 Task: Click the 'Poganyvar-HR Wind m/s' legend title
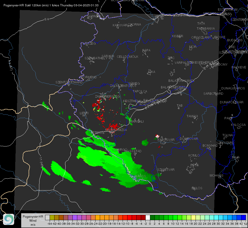tap(33, 221)
